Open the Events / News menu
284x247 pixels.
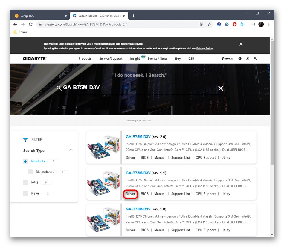(157, 58)
